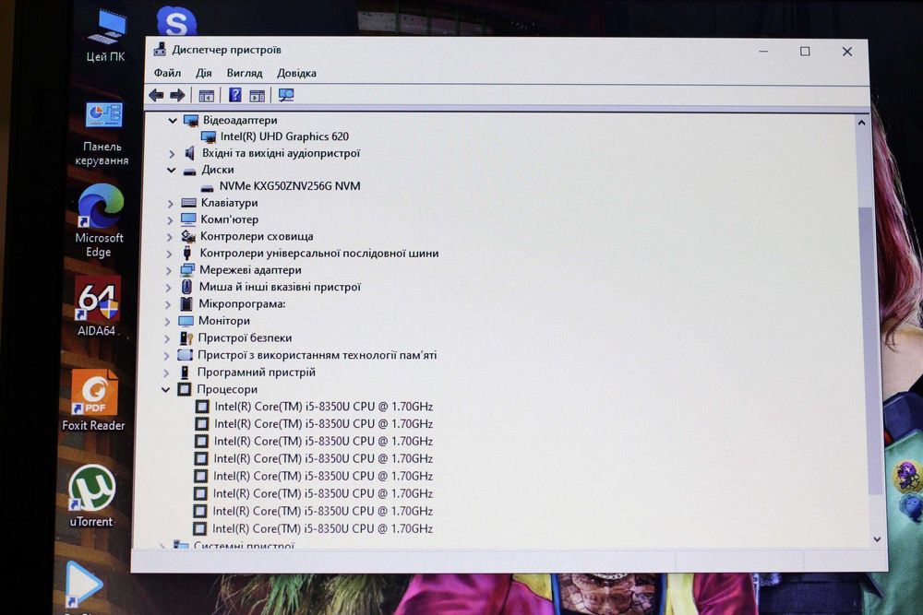Click the Back arrow toolbar icon
The image size is (923, 615).
157,95
